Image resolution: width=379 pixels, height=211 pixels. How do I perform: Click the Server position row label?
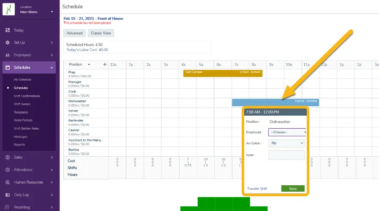[73, 111]
